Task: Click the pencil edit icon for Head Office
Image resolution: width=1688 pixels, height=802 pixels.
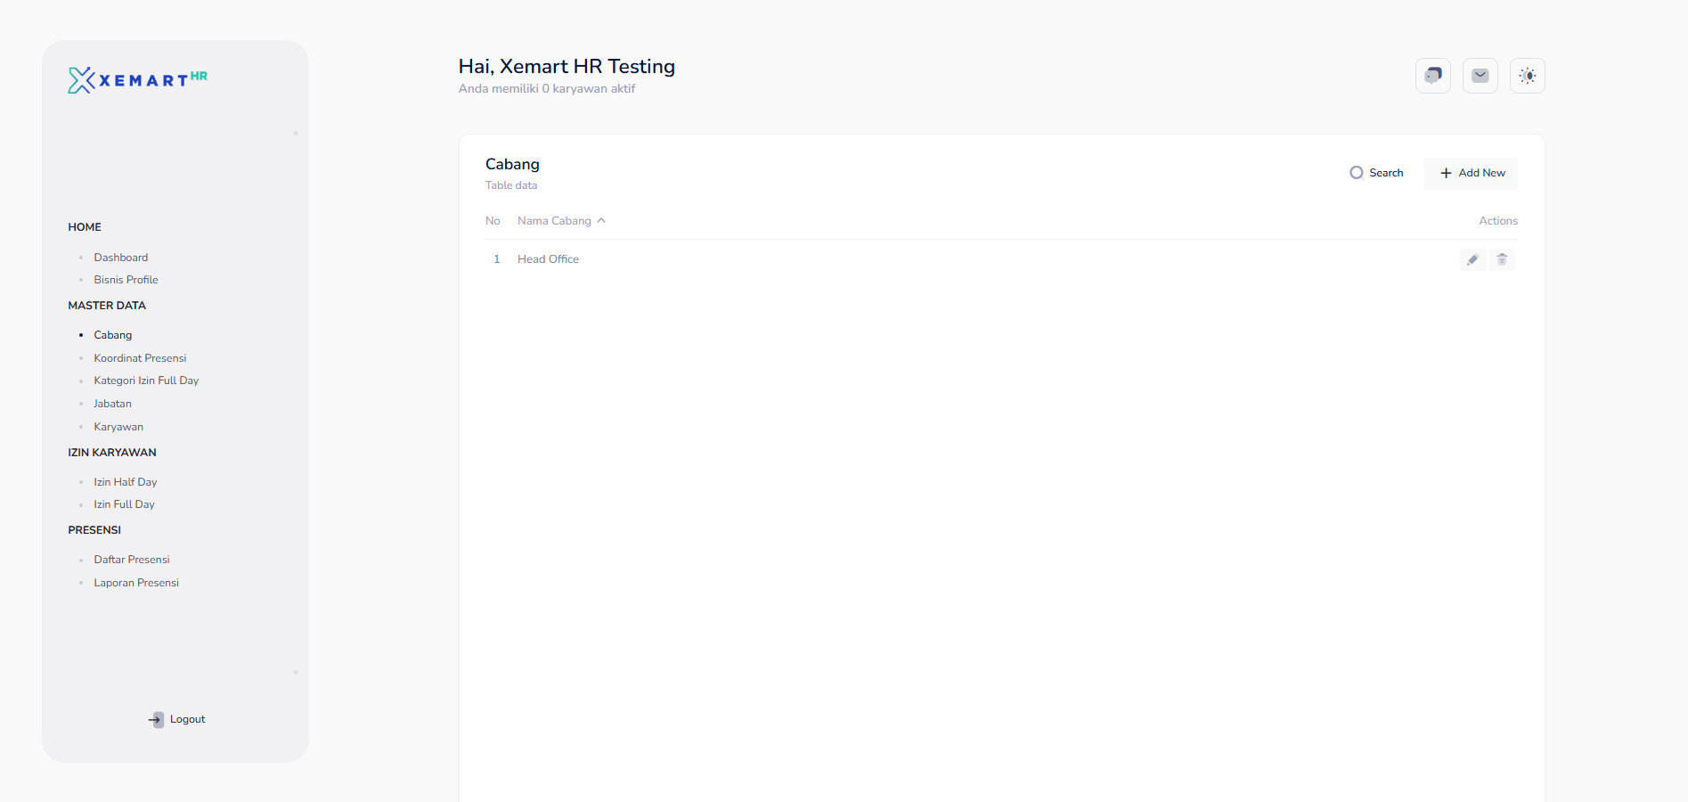Action: pyautogui.click(x=1472, y=259)
